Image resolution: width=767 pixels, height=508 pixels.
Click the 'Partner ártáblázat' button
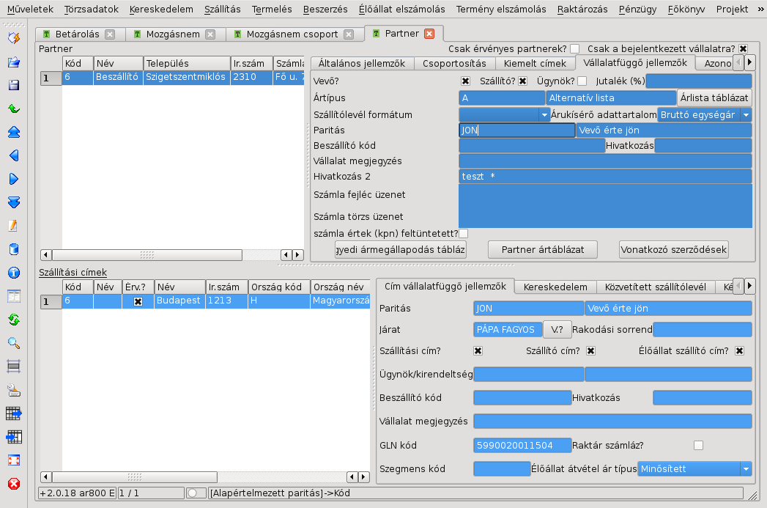(x=543, y=249)
